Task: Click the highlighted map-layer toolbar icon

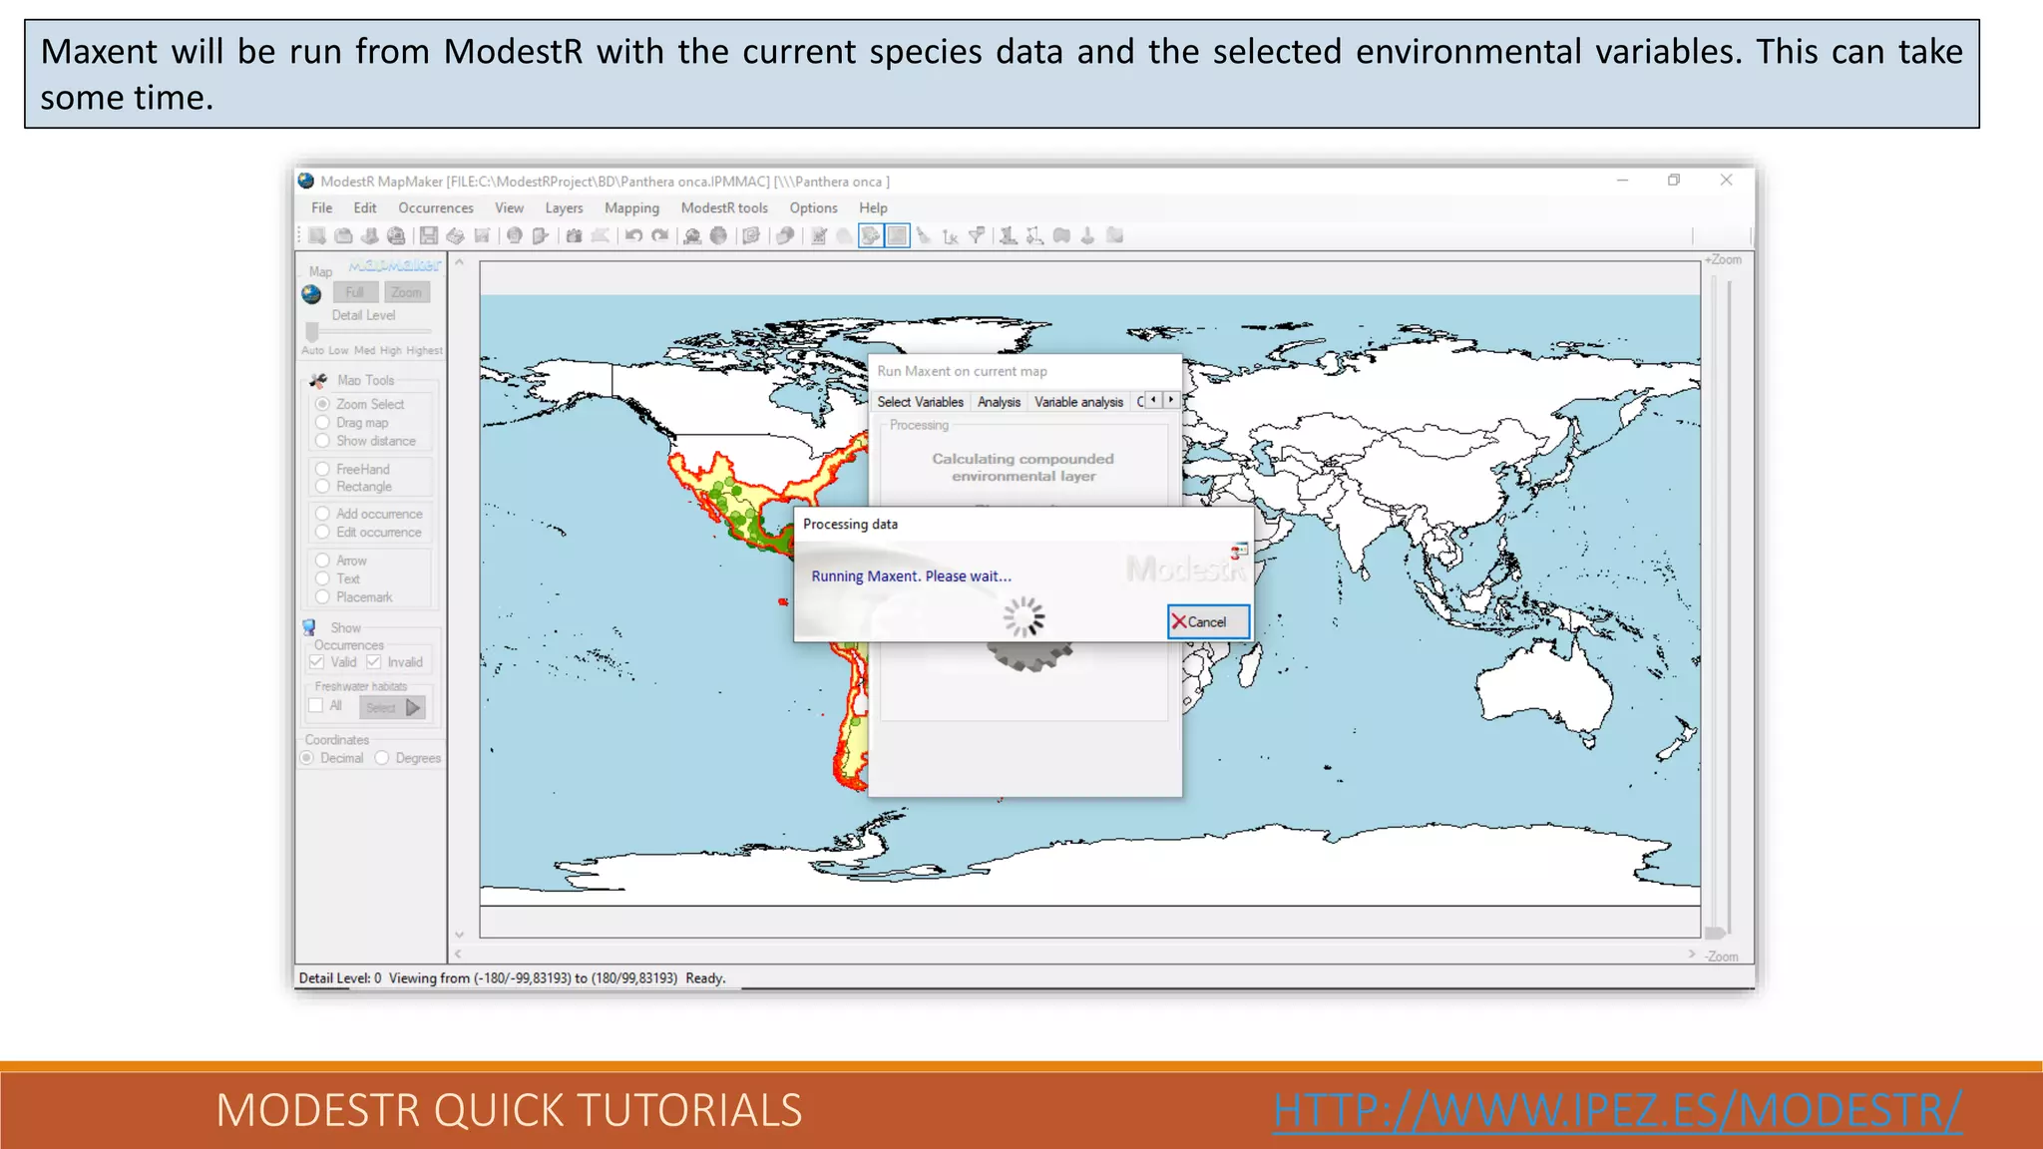Action: (x=871, y=235)
